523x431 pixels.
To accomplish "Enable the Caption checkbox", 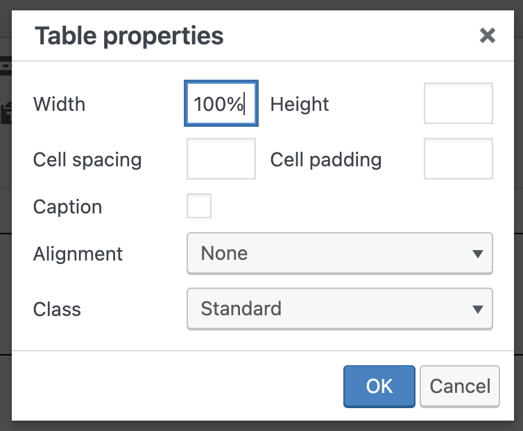I will coord(199,206).
